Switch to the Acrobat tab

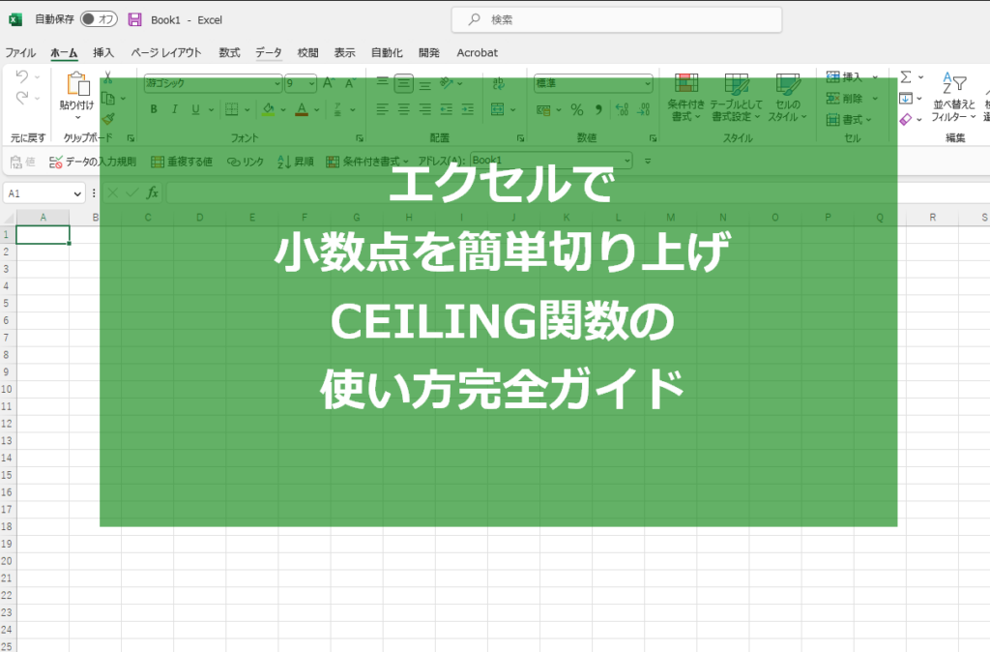[x=477, y=52]
